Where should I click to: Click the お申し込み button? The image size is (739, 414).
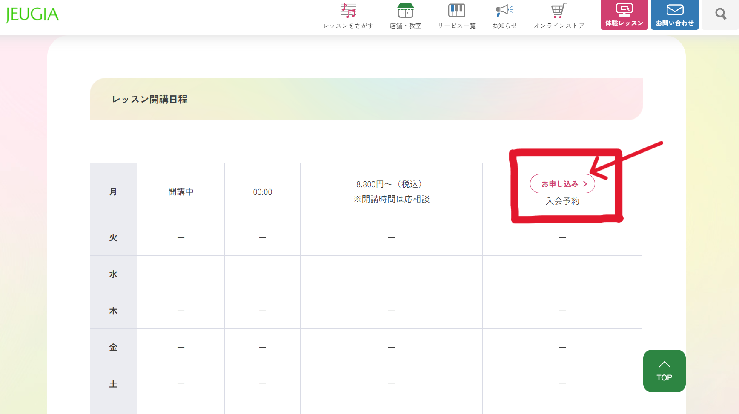(562, 184)
